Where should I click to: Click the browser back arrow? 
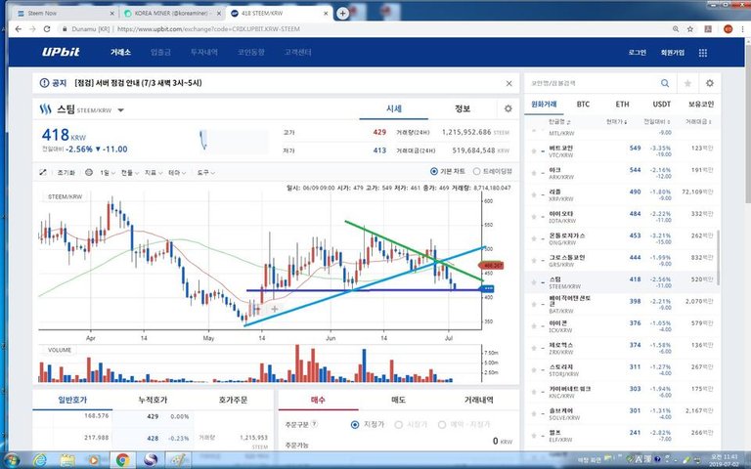[x=19, y=29]
